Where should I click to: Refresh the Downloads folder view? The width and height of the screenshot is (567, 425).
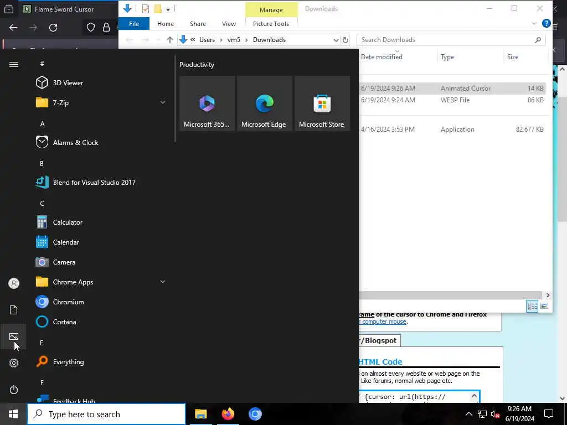pyautogui.click(x=346, y=40)
